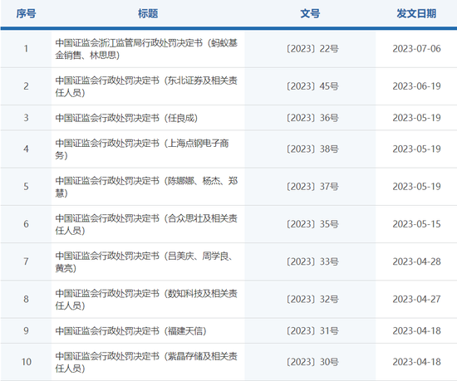Viewport: 457px width, 381px height.
Task: Open 蚂蚁基金销售、林思思 penalty decision link
Action: [x=146, y=49]
